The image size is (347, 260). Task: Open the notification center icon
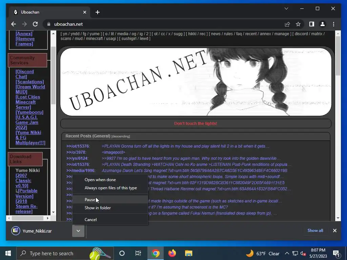(336, 254)
